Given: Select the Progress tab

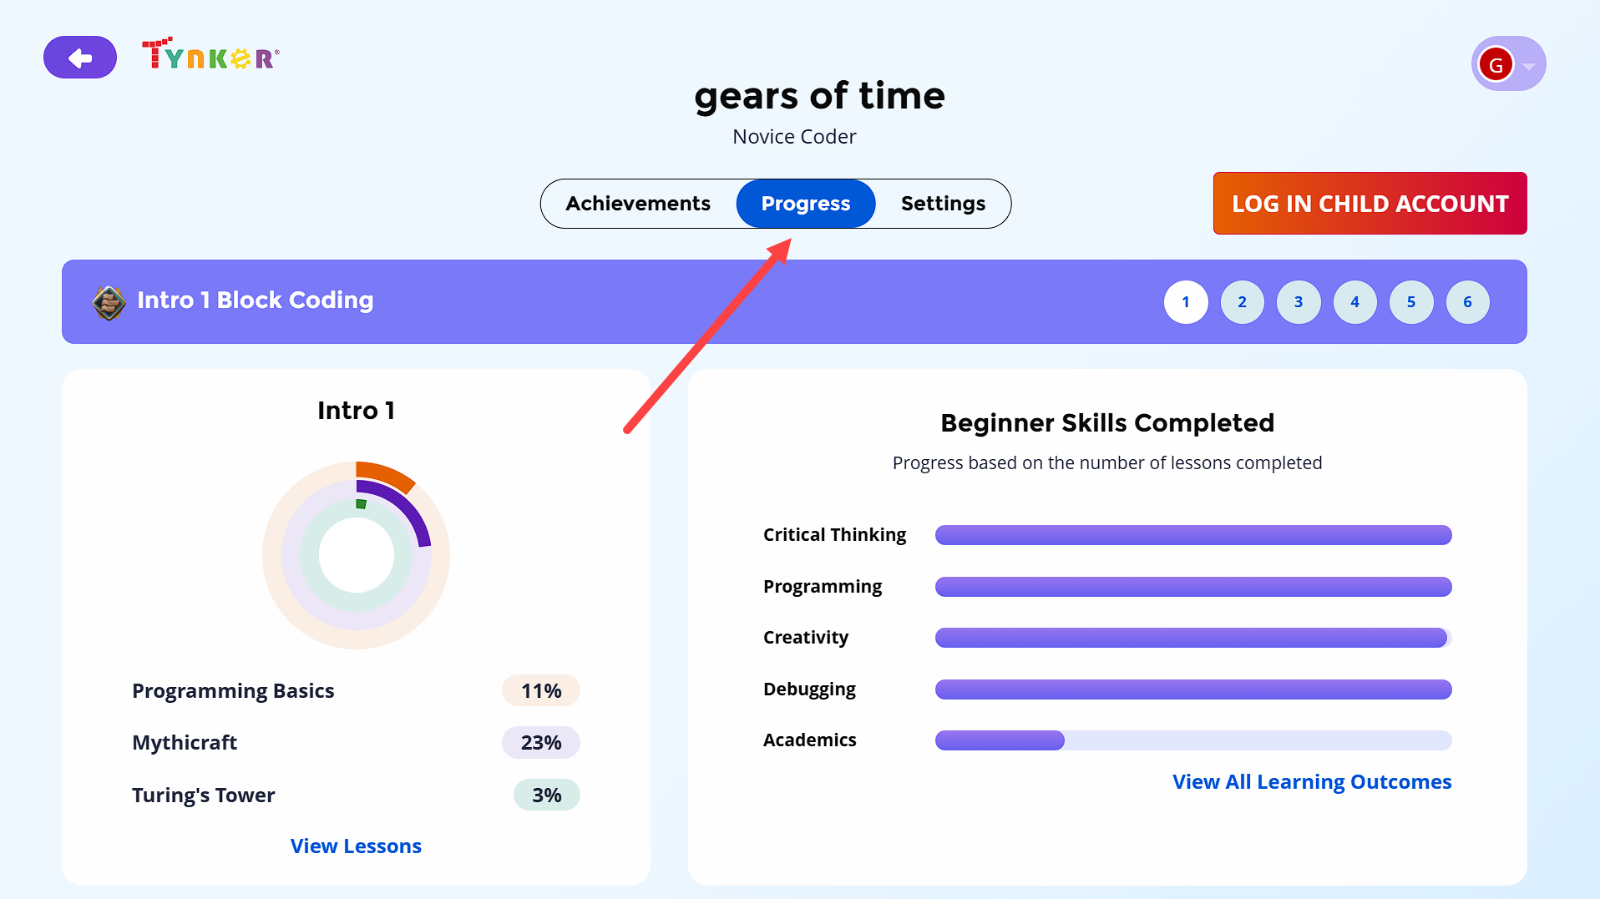Looking at the screenshot, I should (806, 204).
